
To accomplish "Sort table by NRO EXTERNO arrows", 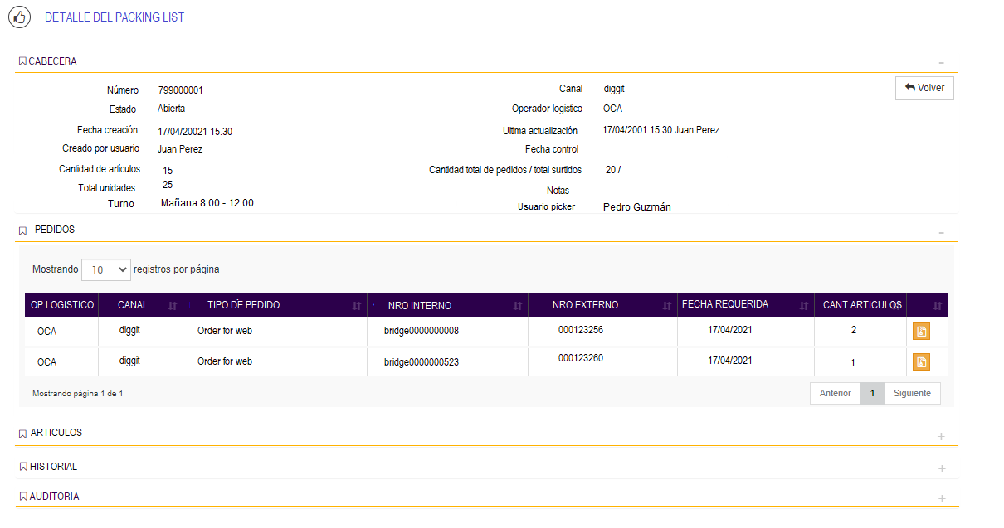I will tap(667, 306).
